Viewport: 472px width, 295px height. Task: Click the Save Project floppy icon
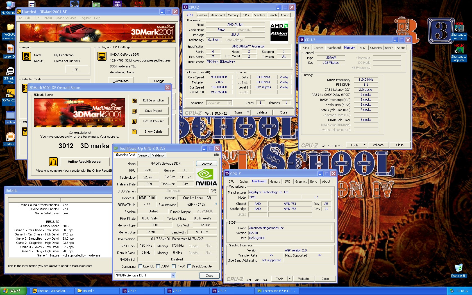(134, 111)
